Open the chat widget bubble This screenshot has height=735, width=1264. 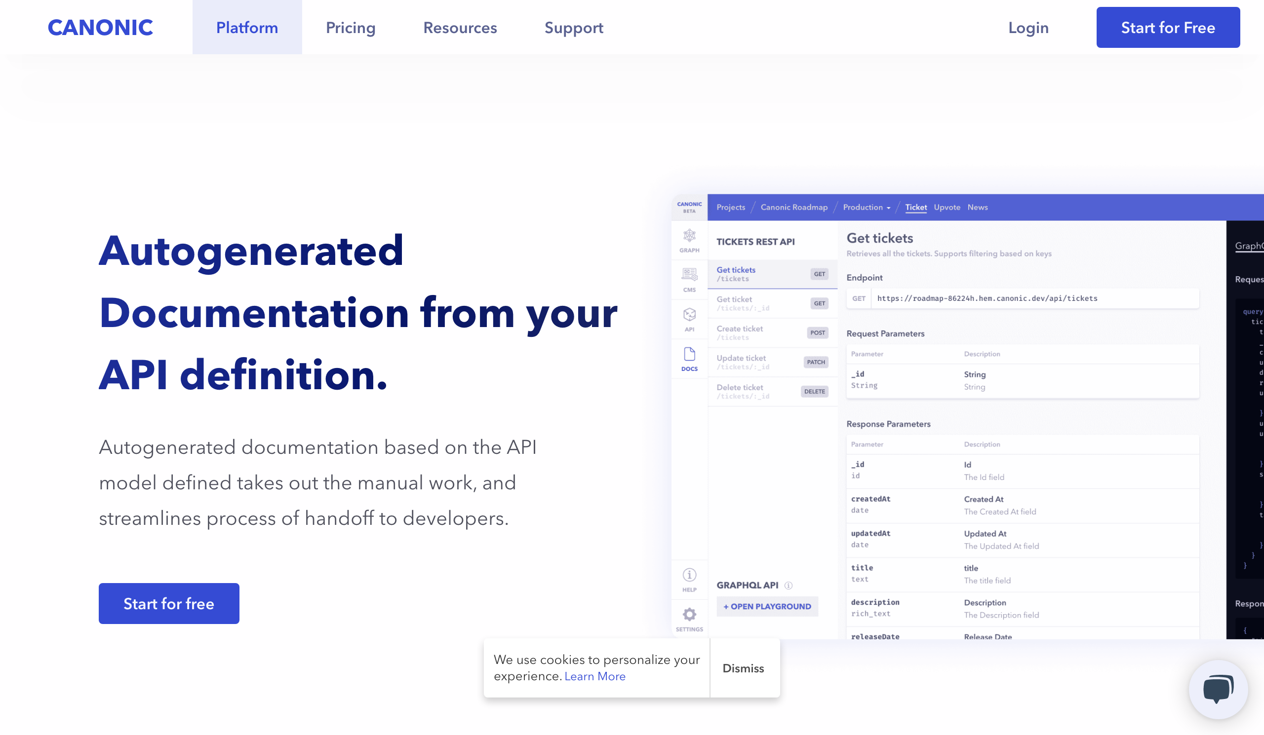1218,690
